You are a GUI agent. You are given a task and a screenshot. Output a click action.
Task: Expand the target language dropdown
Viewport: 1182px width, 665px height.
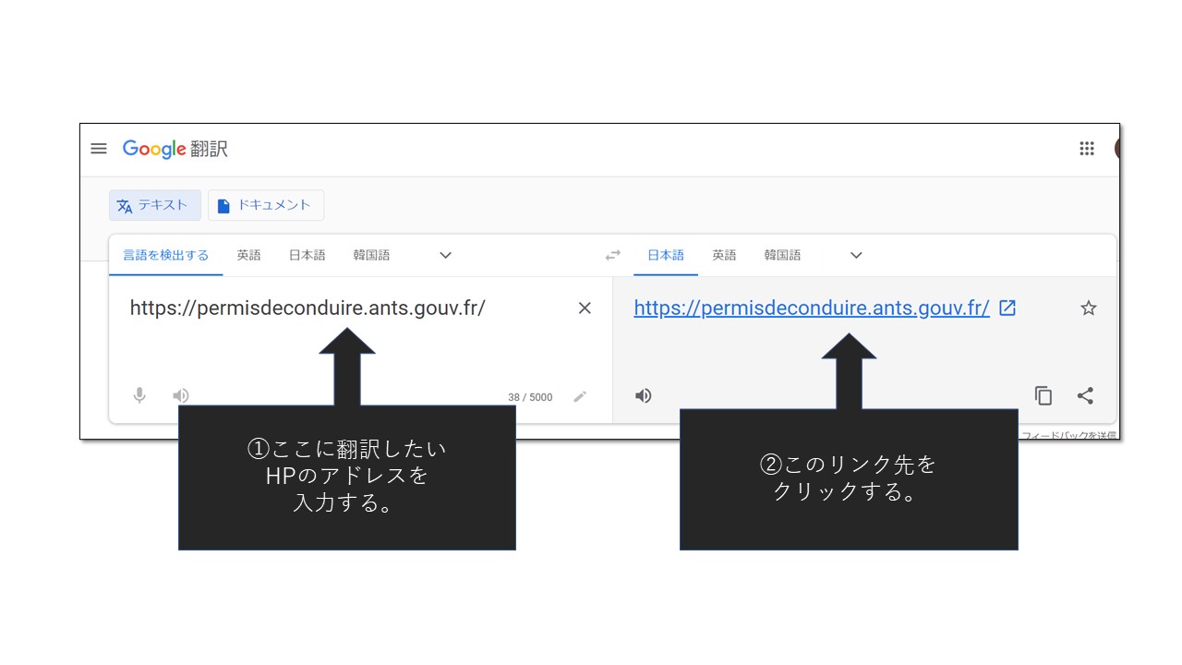click(856, 256)
